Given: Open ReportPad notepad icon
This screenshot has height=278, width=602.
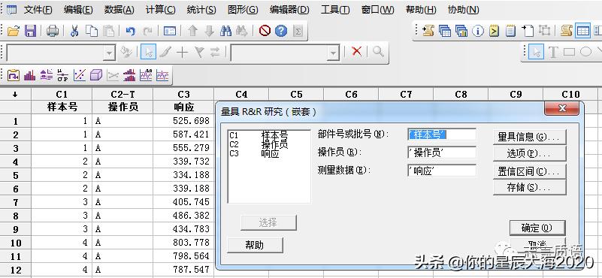Looking at the screenshot, I should pos(510,31).
